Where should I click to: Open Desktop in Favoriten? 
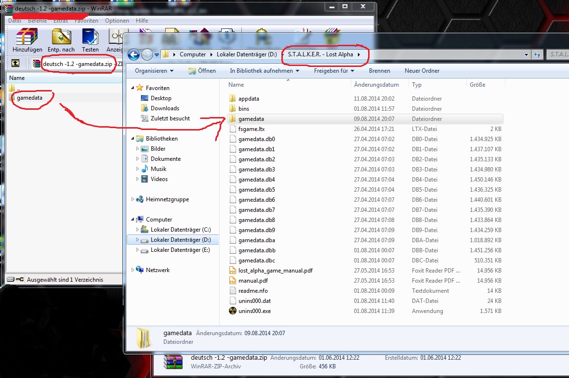coord(161,98)
